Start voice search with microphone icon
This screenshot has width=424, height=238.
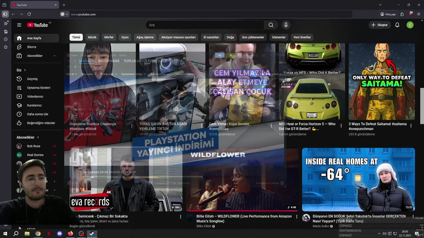pyautogui.click(x=286, y=25)
